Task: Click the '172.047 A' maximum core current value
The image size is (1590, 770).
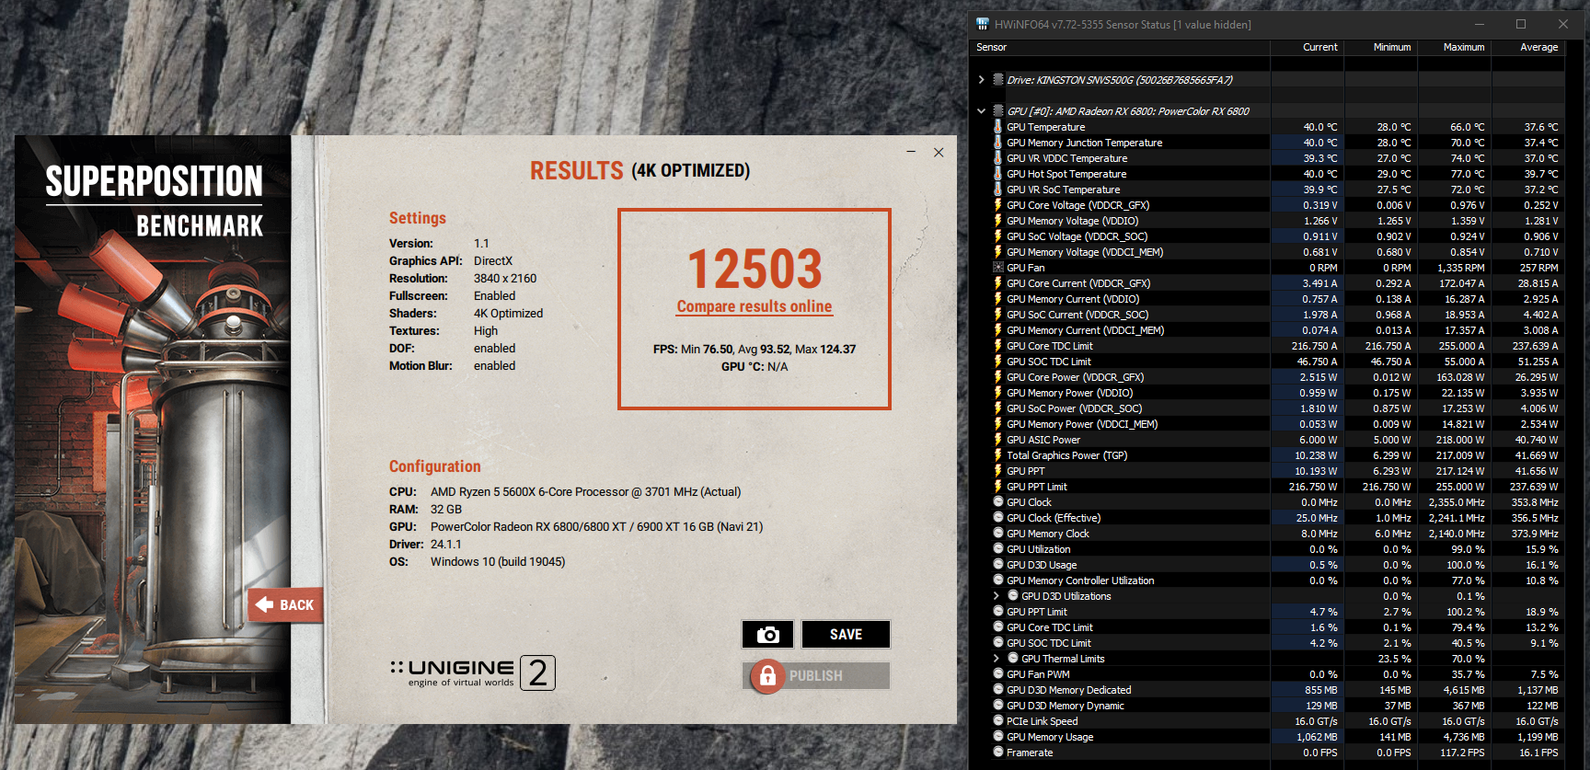Action: 1462,283
